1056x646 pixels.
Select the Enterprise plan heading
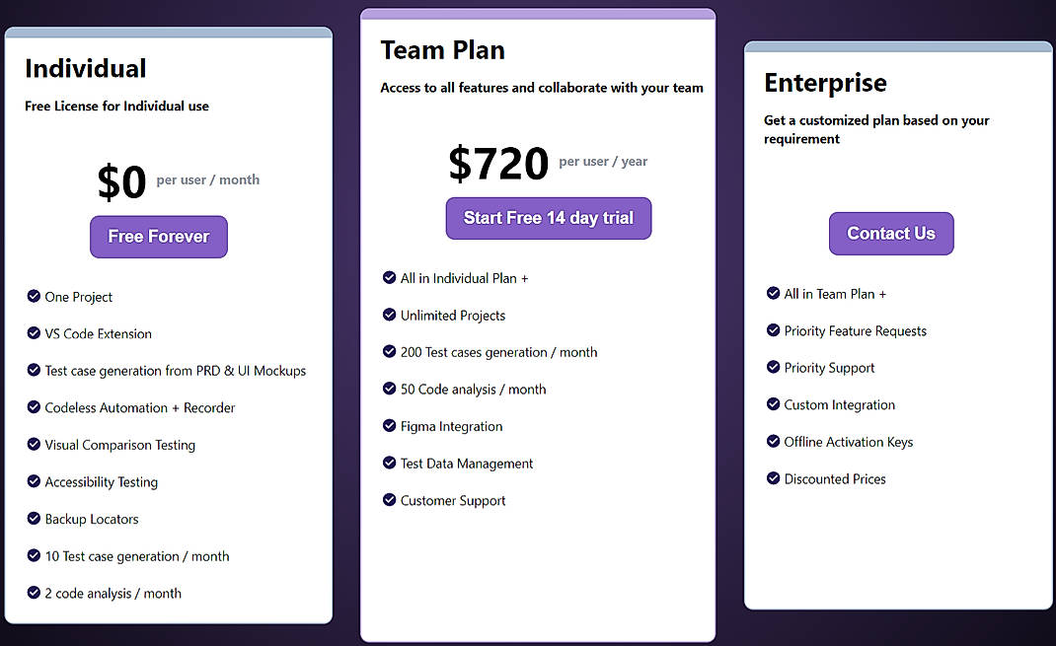[825, 83]
